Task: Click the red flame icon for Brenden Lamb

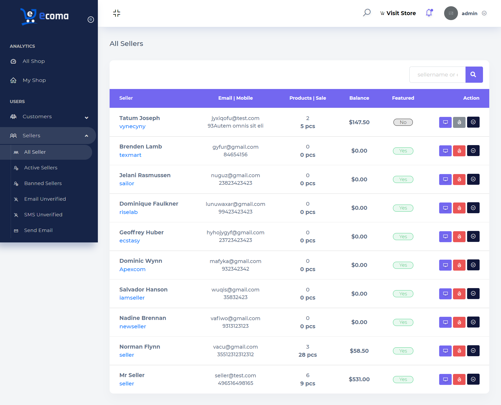Action: [459, 151]
